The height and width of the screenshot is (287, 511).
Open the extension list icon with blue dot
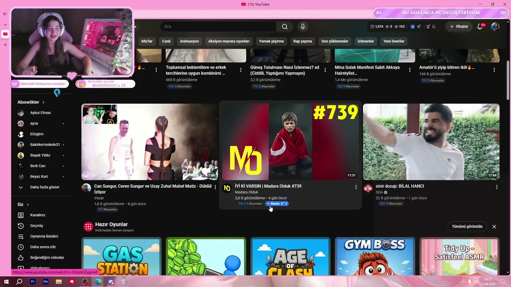click(x=419, y=27)
